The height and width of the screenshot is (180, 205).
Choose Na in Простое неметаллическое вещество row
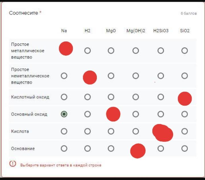(64, 76)
